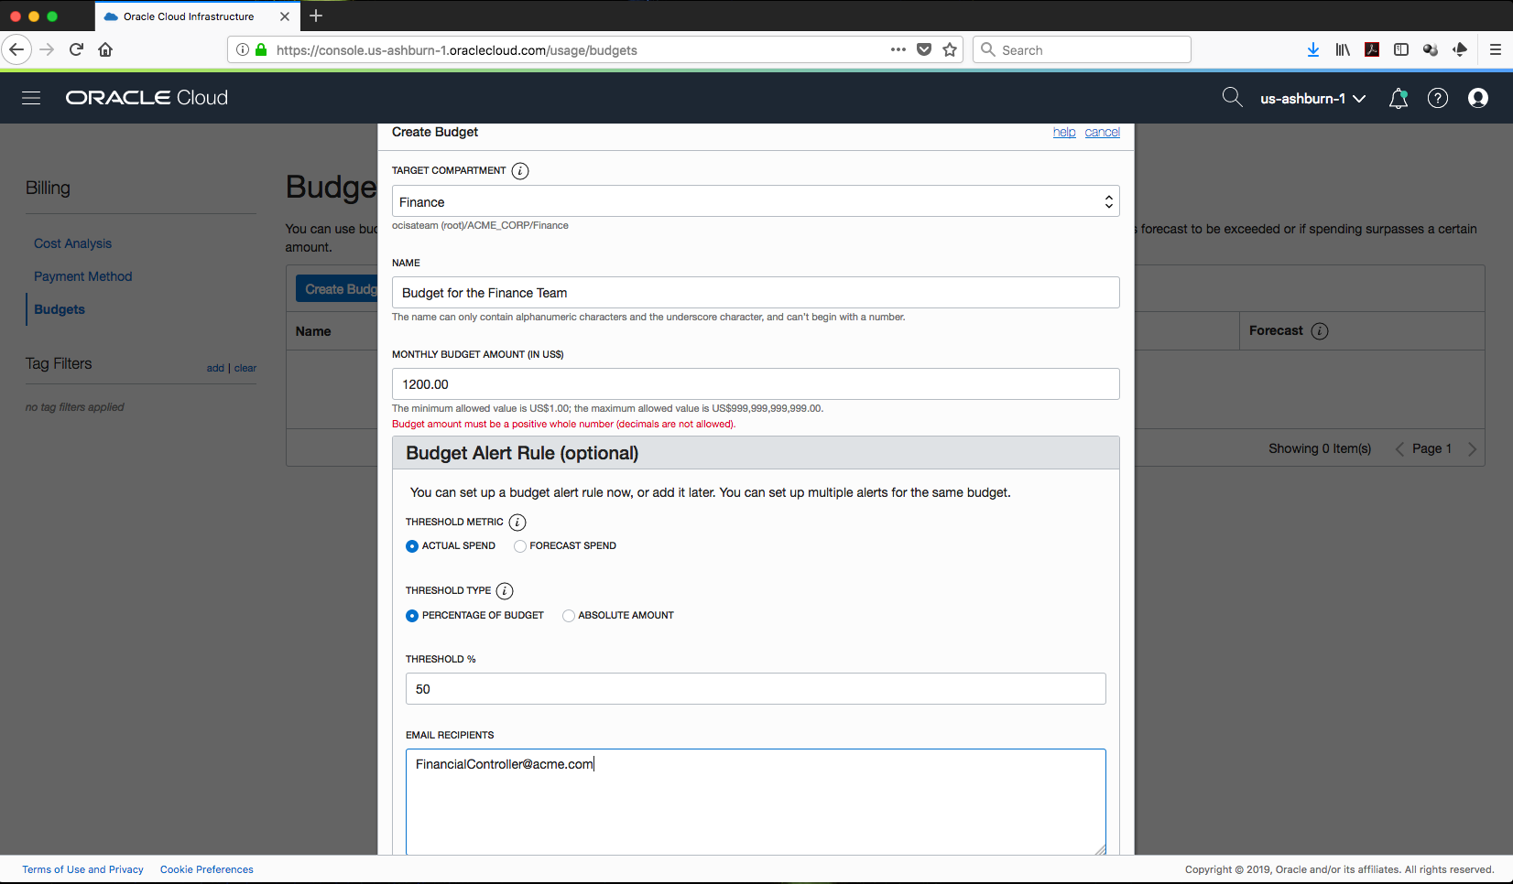Viewport: 1513px width, 884px height.
Task: Open a new browser tab
Action: click(316, 16)
